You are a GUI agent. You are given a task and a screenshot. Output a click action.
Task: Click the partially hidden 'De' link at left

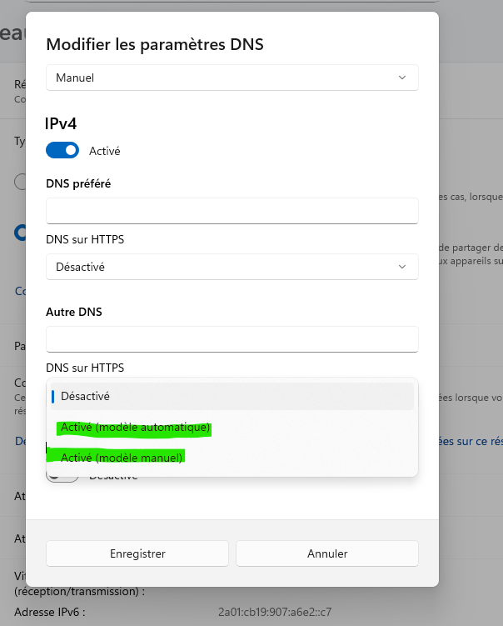tap(20, 441)
